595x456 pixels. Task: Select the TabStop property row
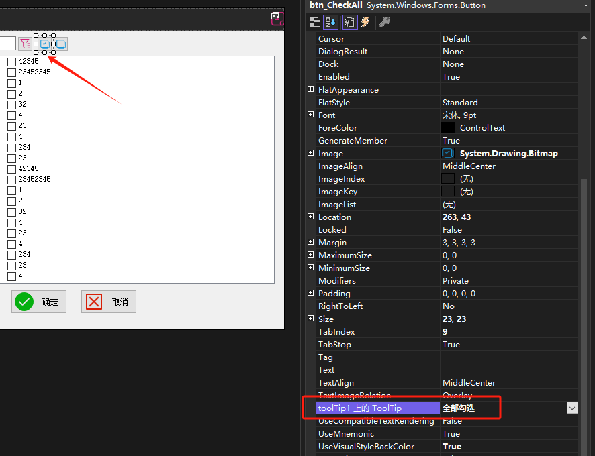click(447, 344)
